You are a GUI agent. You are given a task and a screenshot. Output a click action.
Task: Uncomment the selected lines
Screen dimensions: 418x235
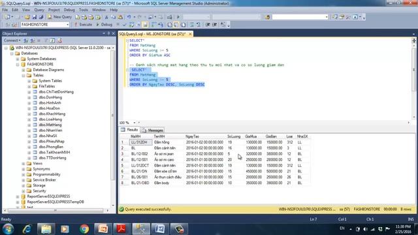tap(199, 25)
